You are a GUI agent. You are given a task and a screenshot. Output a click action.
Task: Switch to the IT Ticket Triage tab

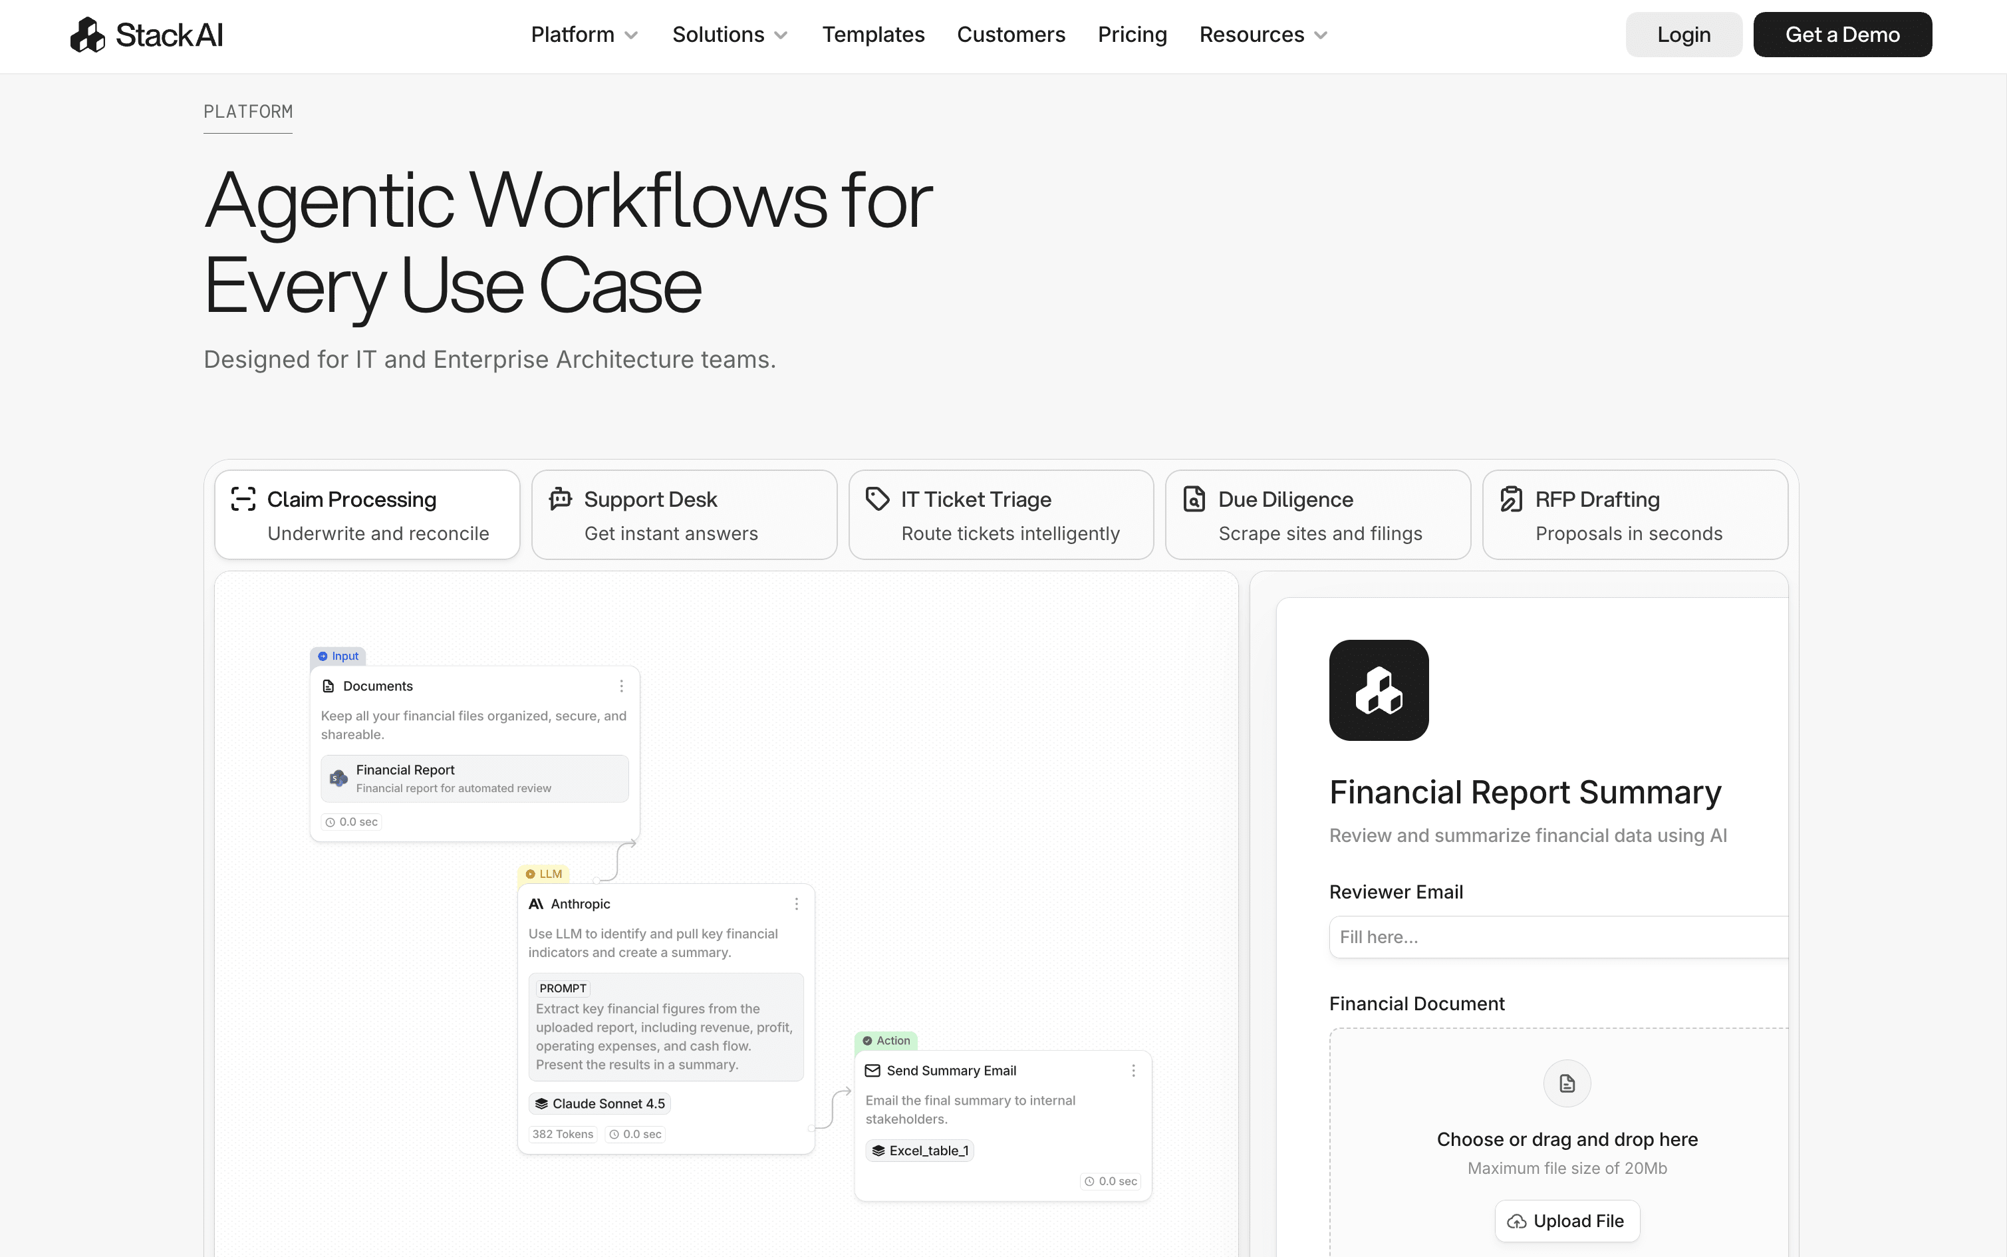[1001, 515]
